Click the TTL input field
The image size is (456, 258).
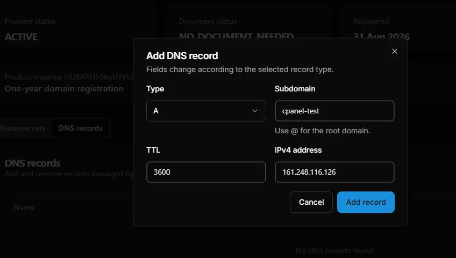pos(206,172)
